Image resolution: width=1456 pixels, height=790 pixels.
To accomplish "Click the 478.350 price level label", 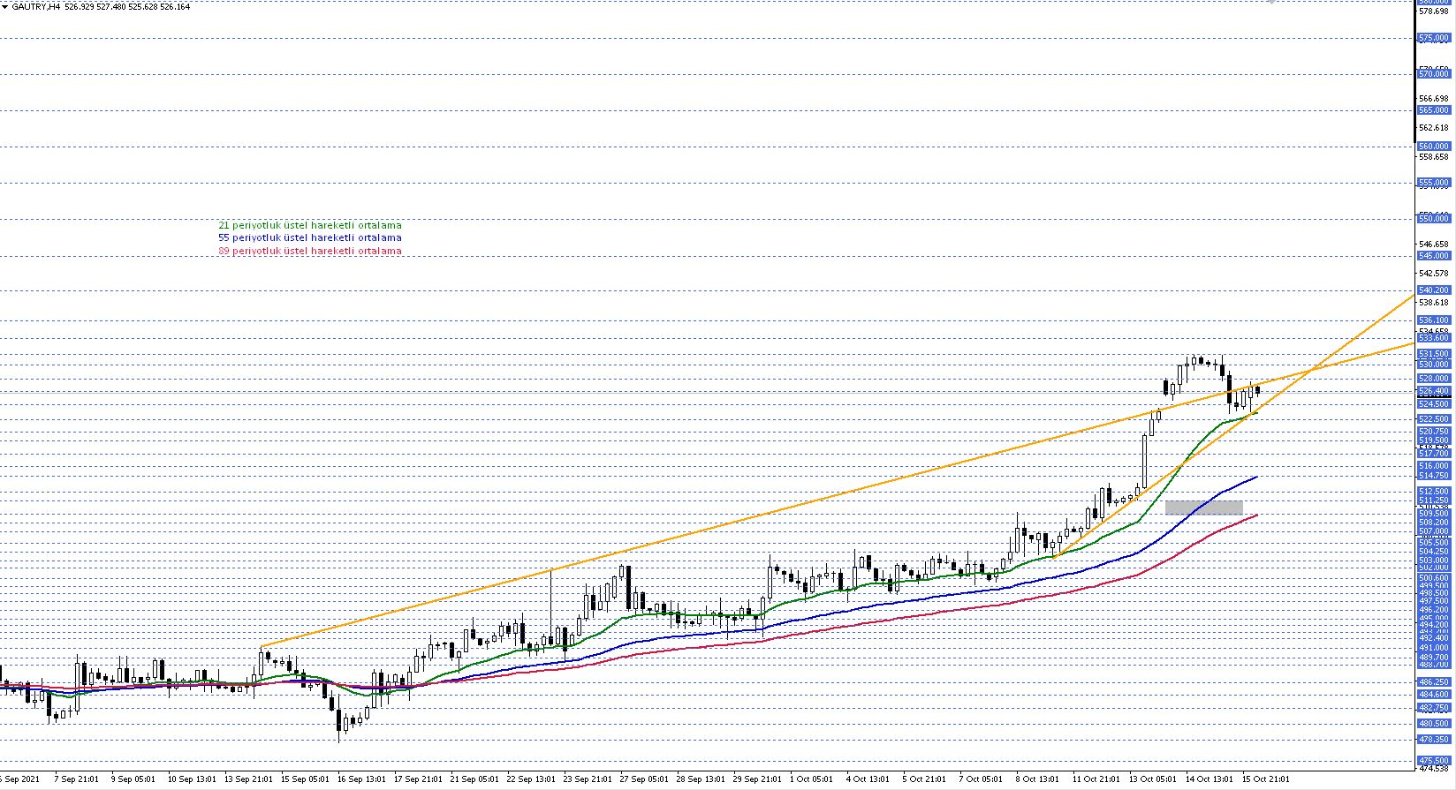I will (x=1433, y=740).
